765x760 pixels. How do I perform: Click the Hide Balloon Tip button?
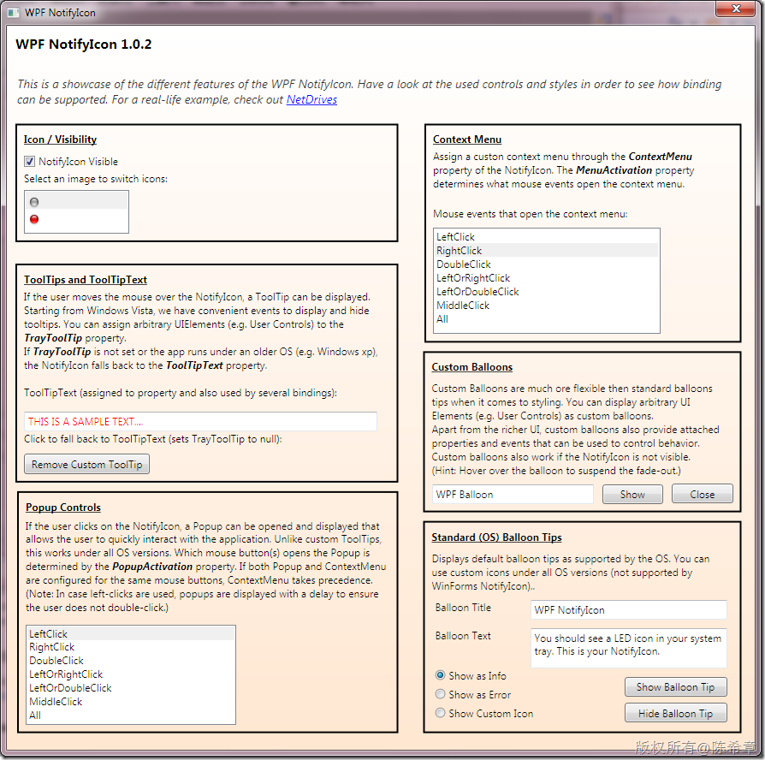(x=675, y=714)
